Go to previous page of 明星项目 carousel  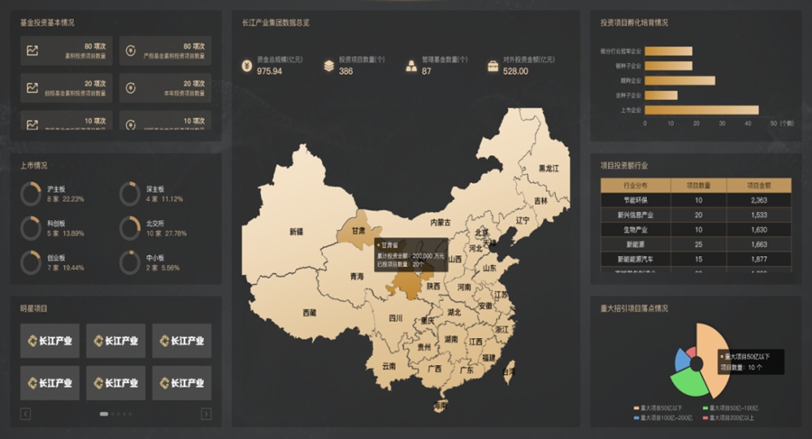25,414
